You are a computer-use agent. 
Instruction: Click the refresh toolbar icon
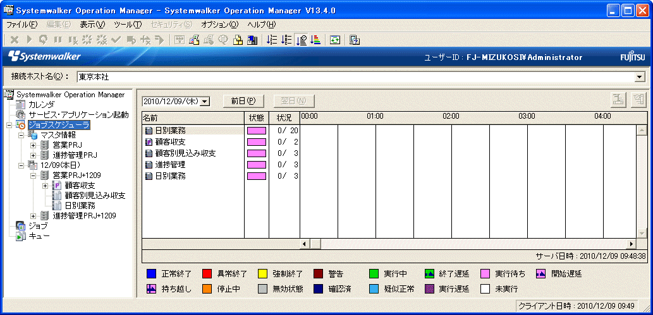pyautogui.click(x=335, y=40)
